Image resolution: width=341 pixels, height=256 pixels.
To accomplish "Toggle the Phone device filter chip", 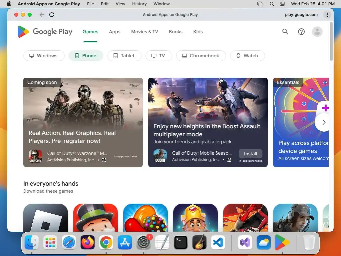I will point(86,56).
